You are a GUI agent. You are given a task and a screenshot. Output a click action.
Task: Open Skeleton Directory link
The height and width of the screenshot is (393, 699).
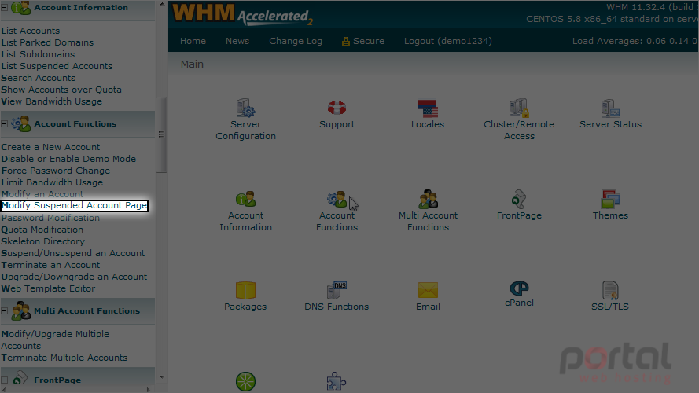42,241
